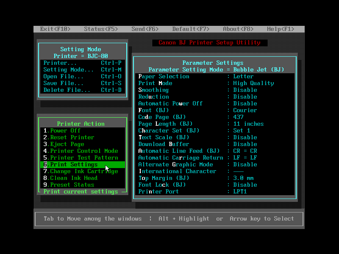Select the Reduction parameter
Screen dimensions: 339x254
[215, 97]
